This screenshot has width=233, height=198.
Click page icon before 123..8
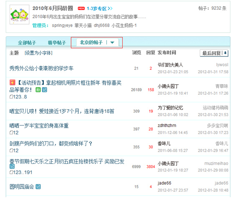11,97
